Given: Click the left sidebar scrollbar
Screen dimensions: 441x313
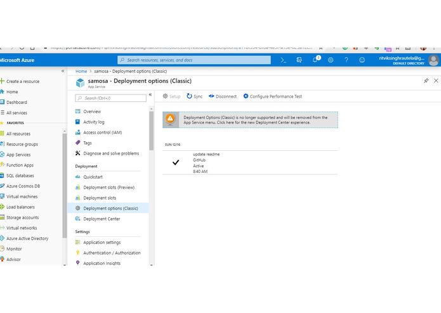Looking at the screenshot, I should click(65, 185).
